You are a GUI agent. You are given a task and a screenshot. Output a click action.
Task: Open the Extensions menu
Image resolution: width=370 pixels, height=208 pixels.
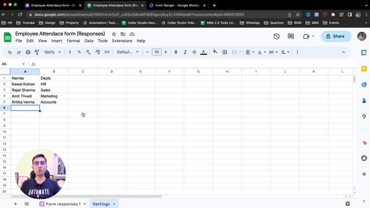click(122, 41)
